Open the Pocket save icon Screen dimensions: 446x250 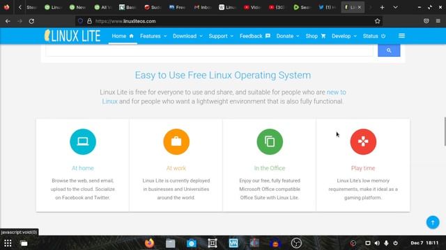point(426,21)
